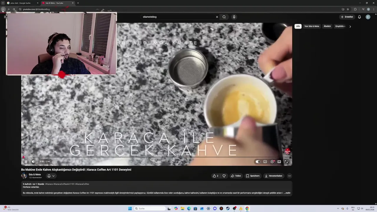
Task: Open Steam from the taskbar
Action: (x=228, y=208)
